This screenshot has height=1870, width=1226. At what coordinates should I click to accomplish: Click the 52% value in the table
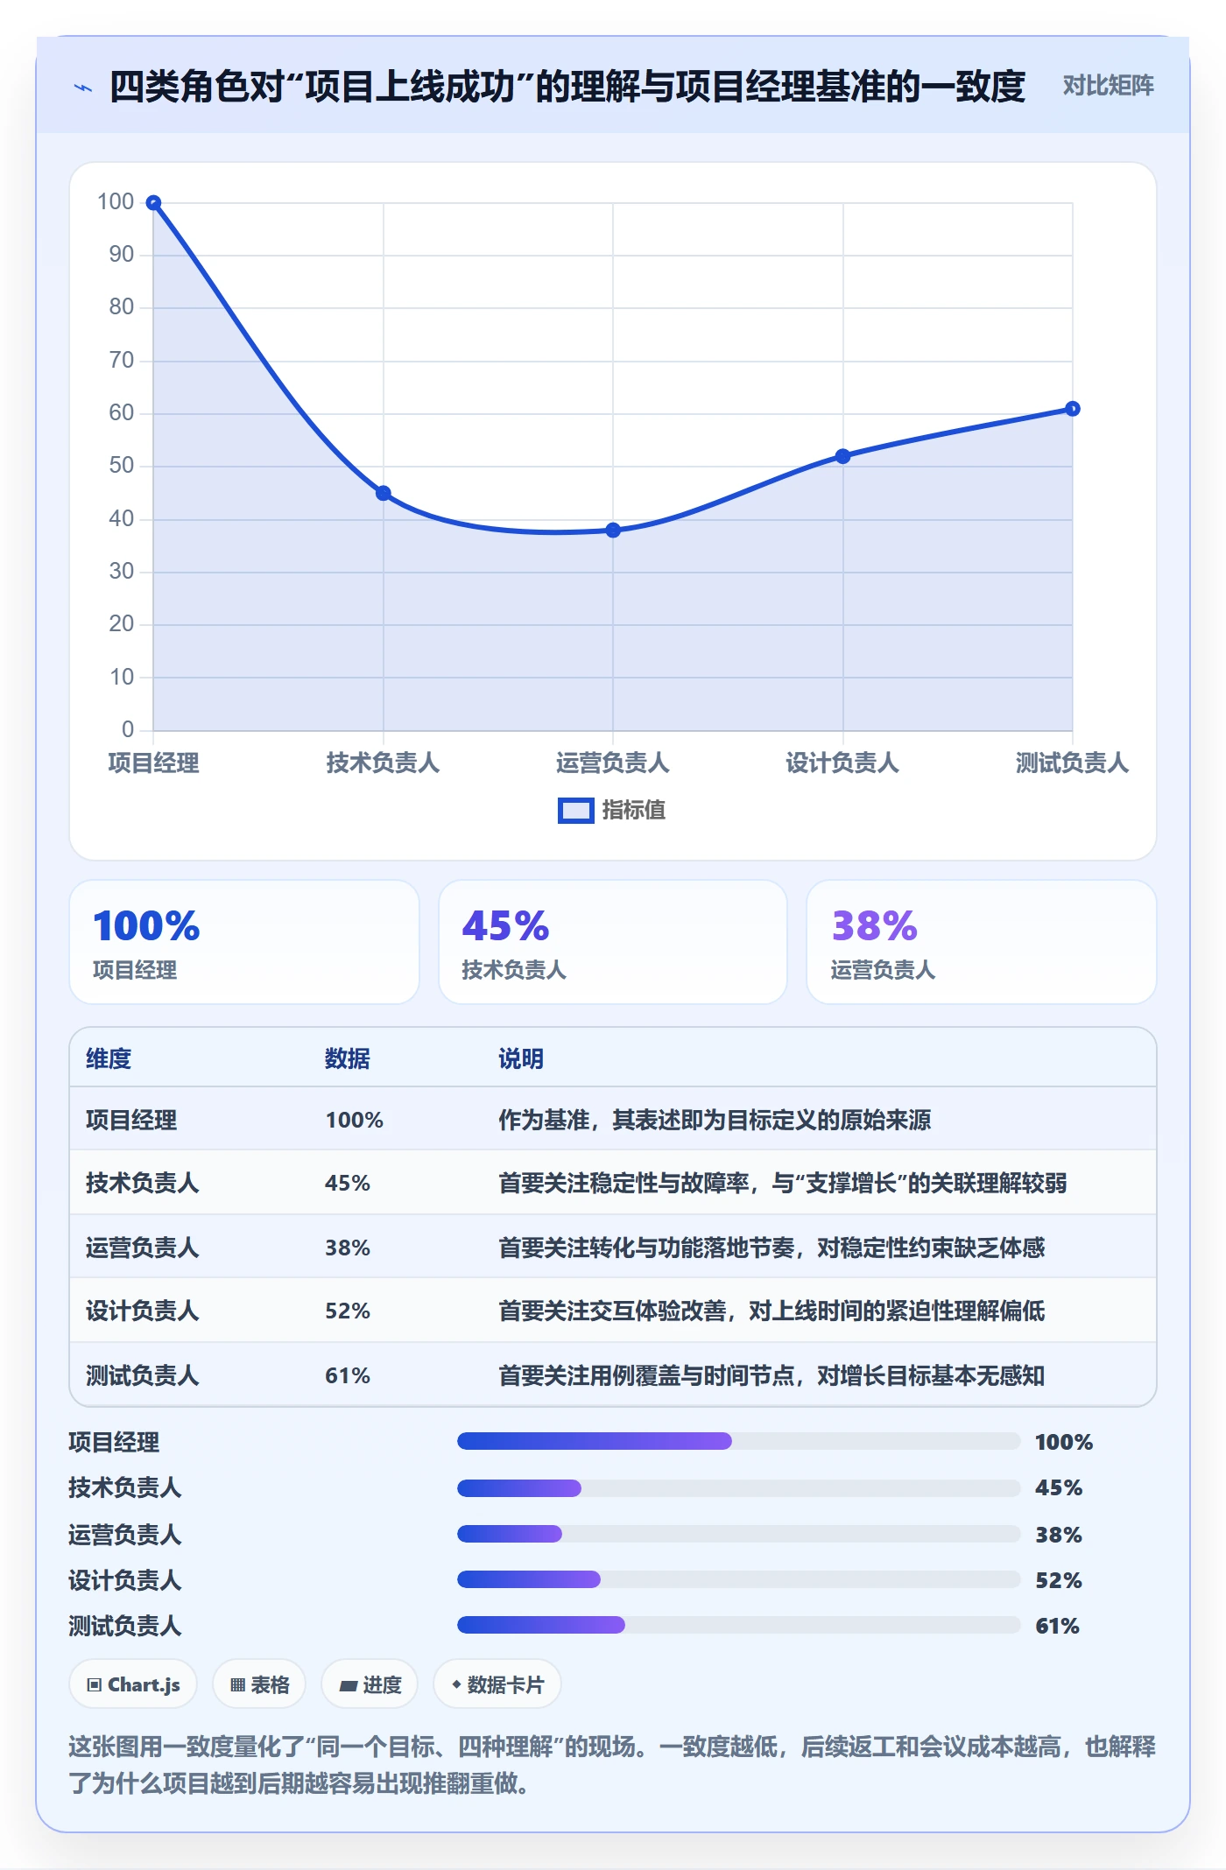tap(348, 1311)
